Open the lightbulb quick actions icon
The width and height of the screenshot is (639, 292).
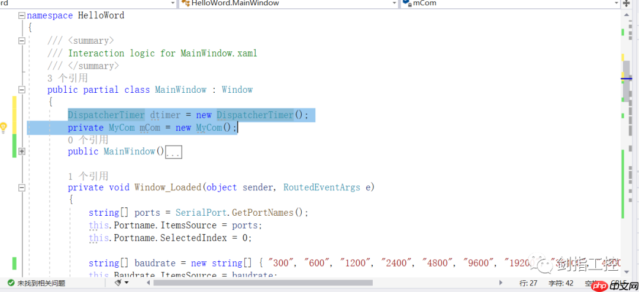click(4, 128)
